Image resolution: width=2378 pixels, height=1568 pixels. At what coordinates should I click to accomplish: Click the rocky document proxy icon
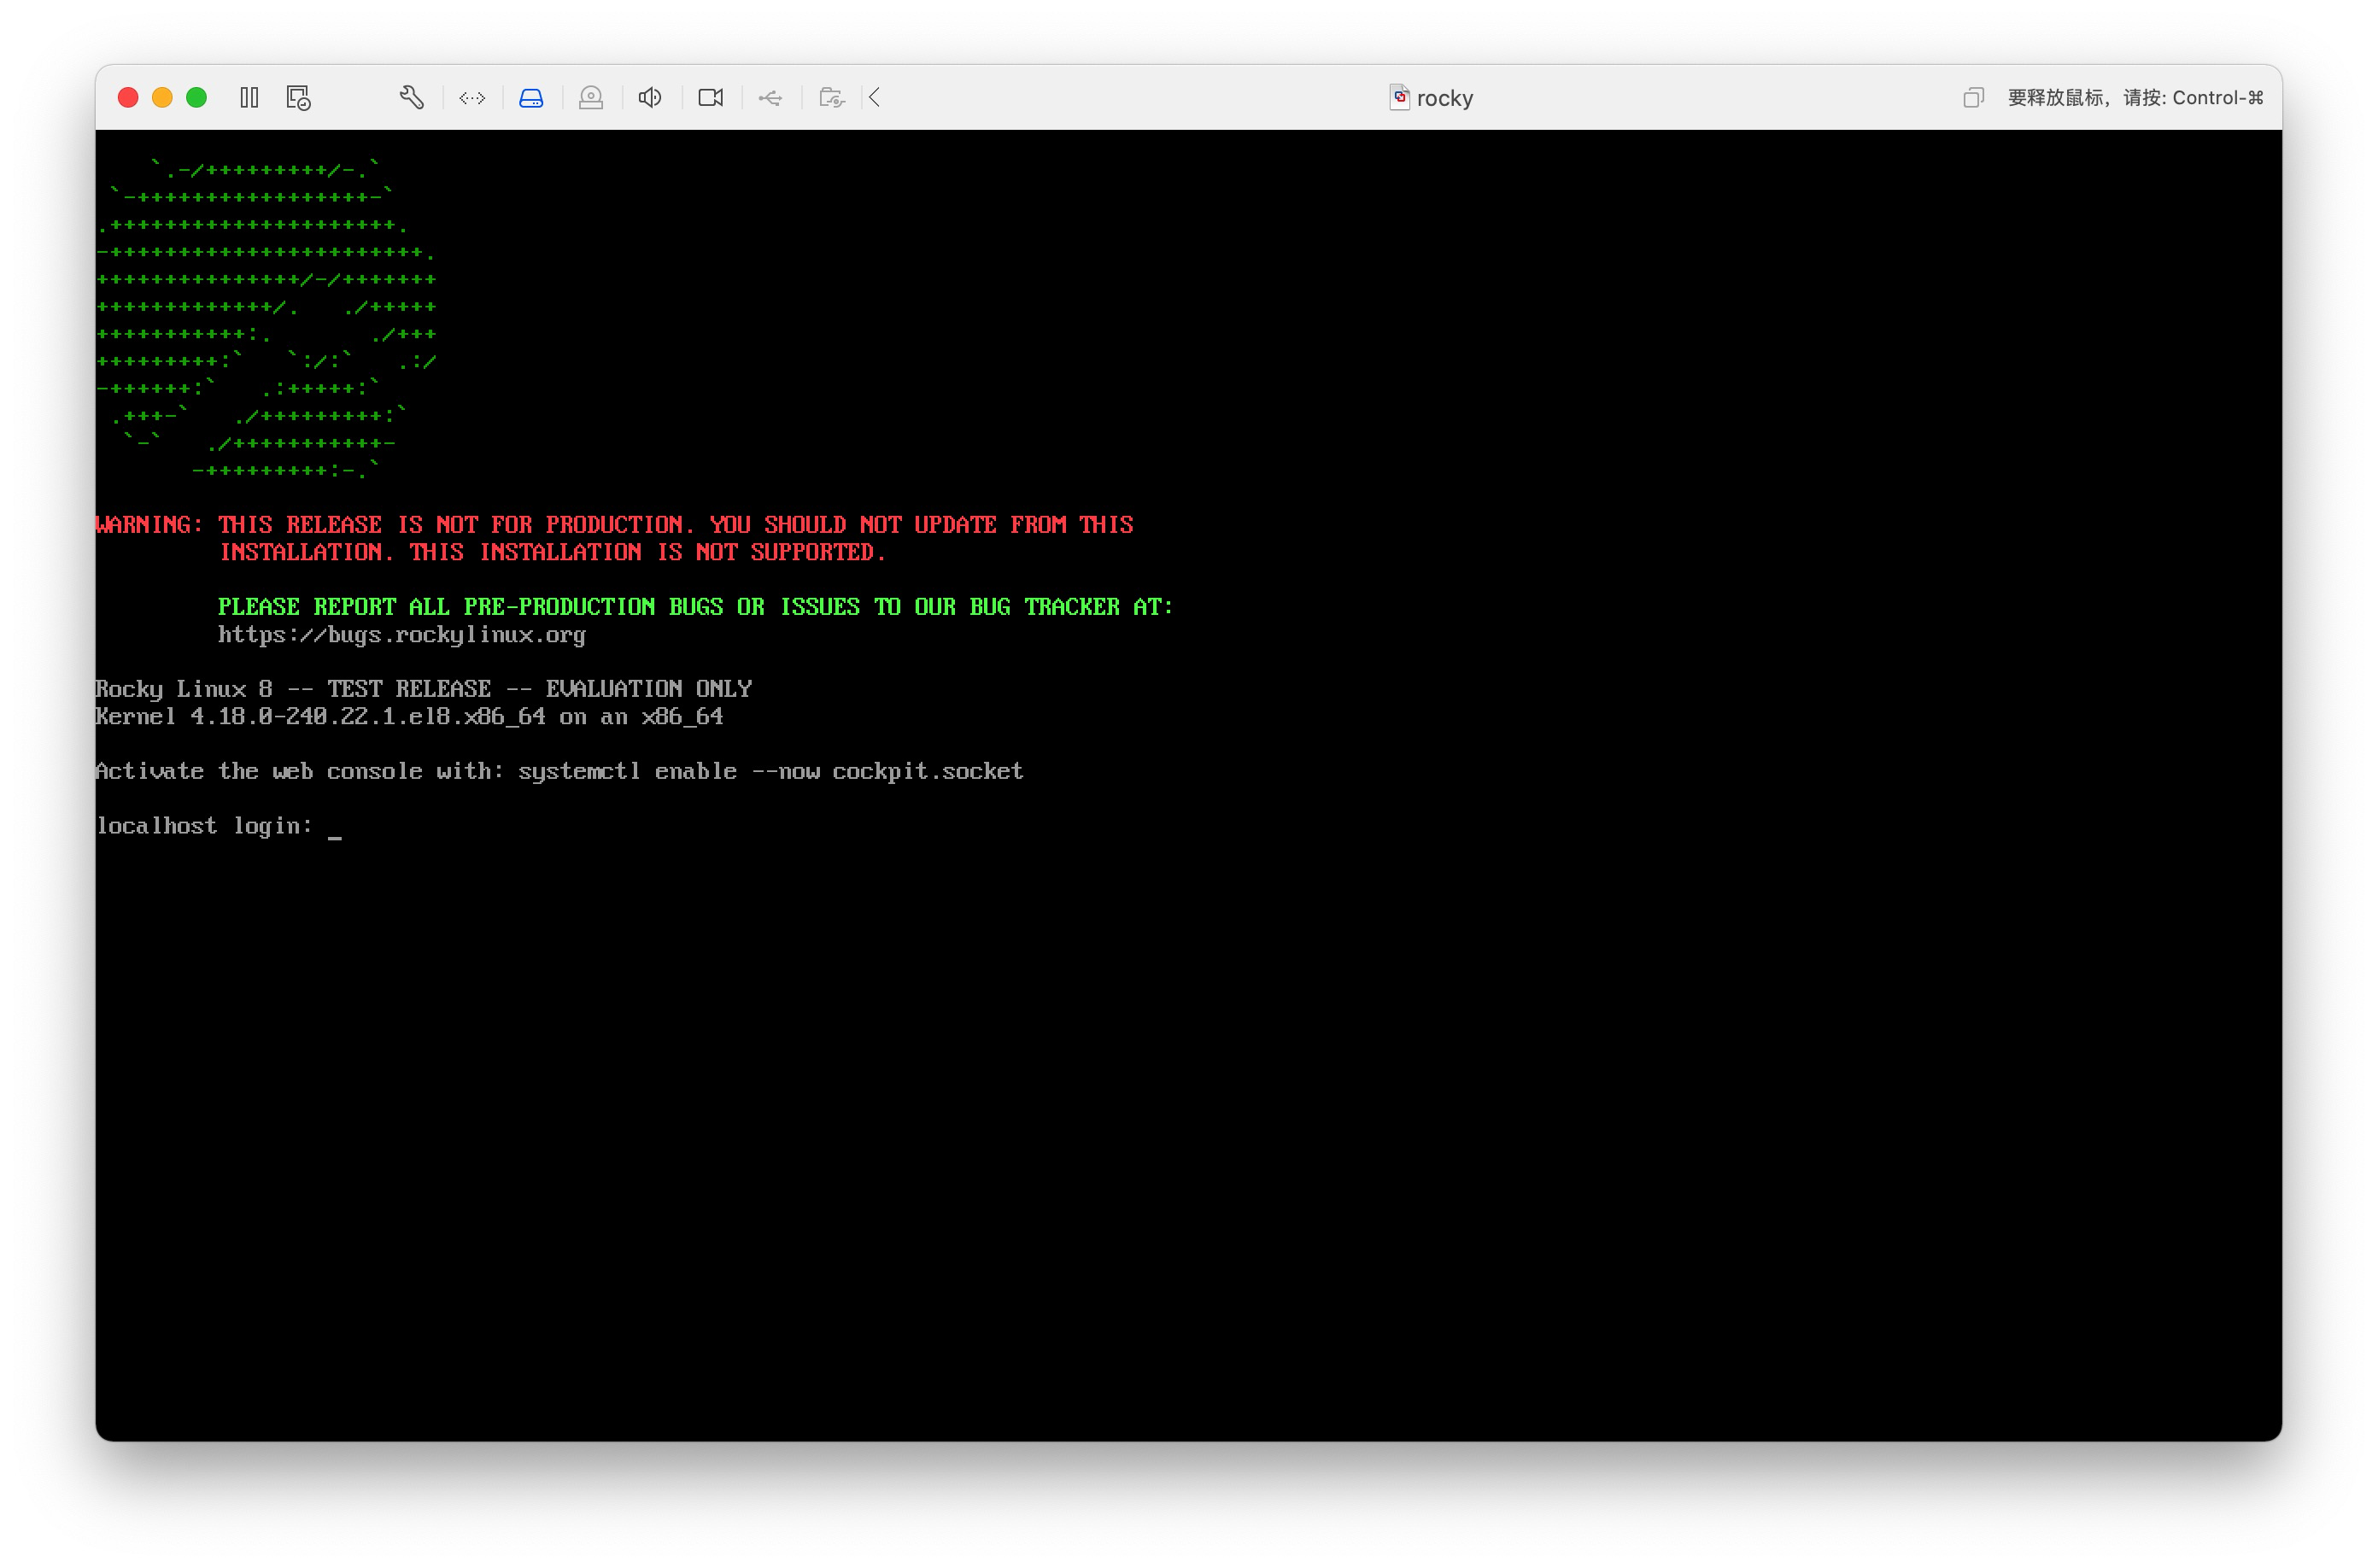point(1399,97)
